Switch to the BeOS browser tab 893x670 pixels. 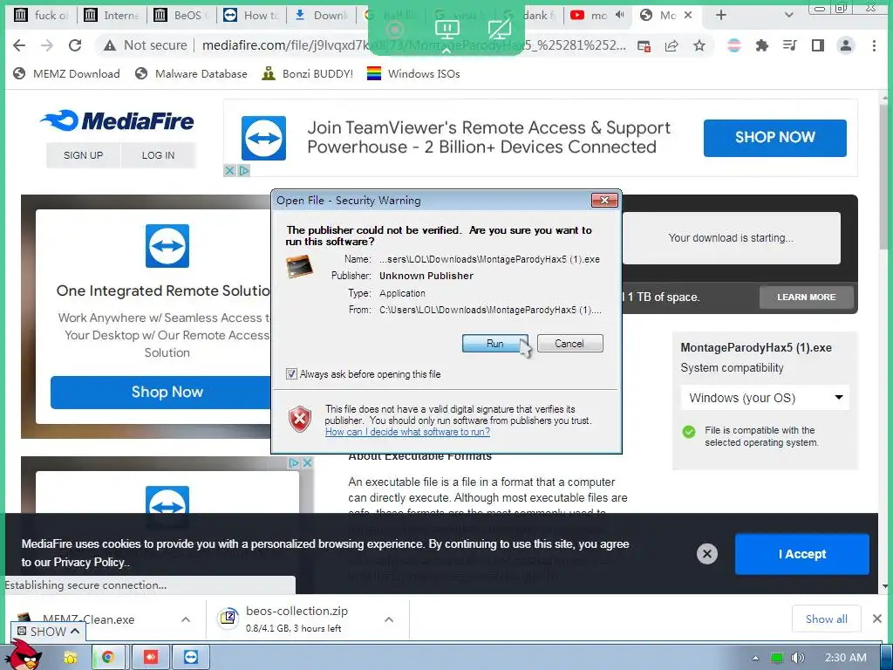click(x=181, y=16)
